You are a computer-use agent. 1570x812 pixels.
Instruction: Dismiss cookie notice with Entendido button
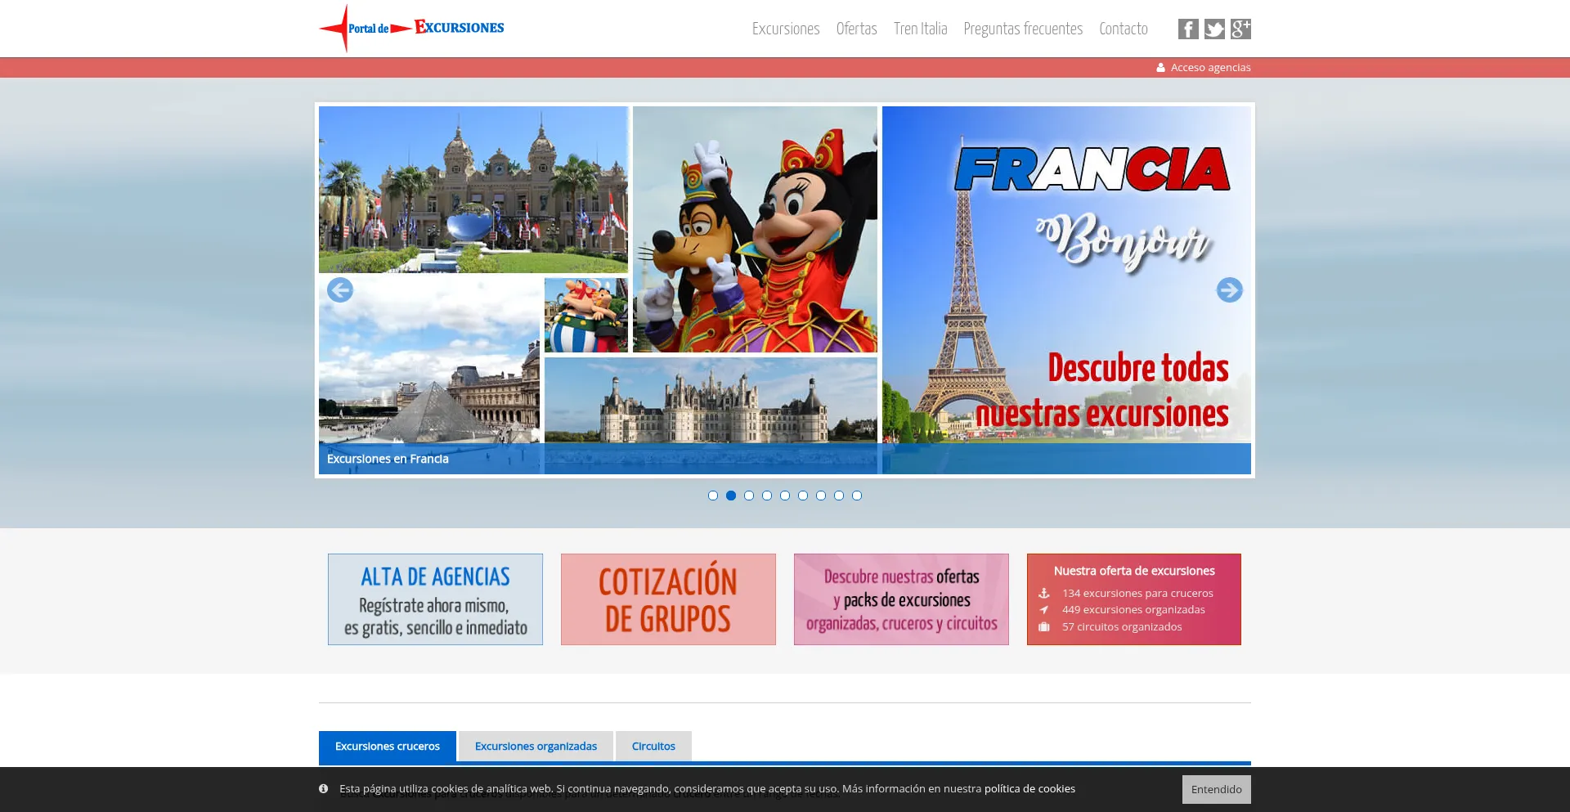pyautogui.click(x=1216, y=790)
